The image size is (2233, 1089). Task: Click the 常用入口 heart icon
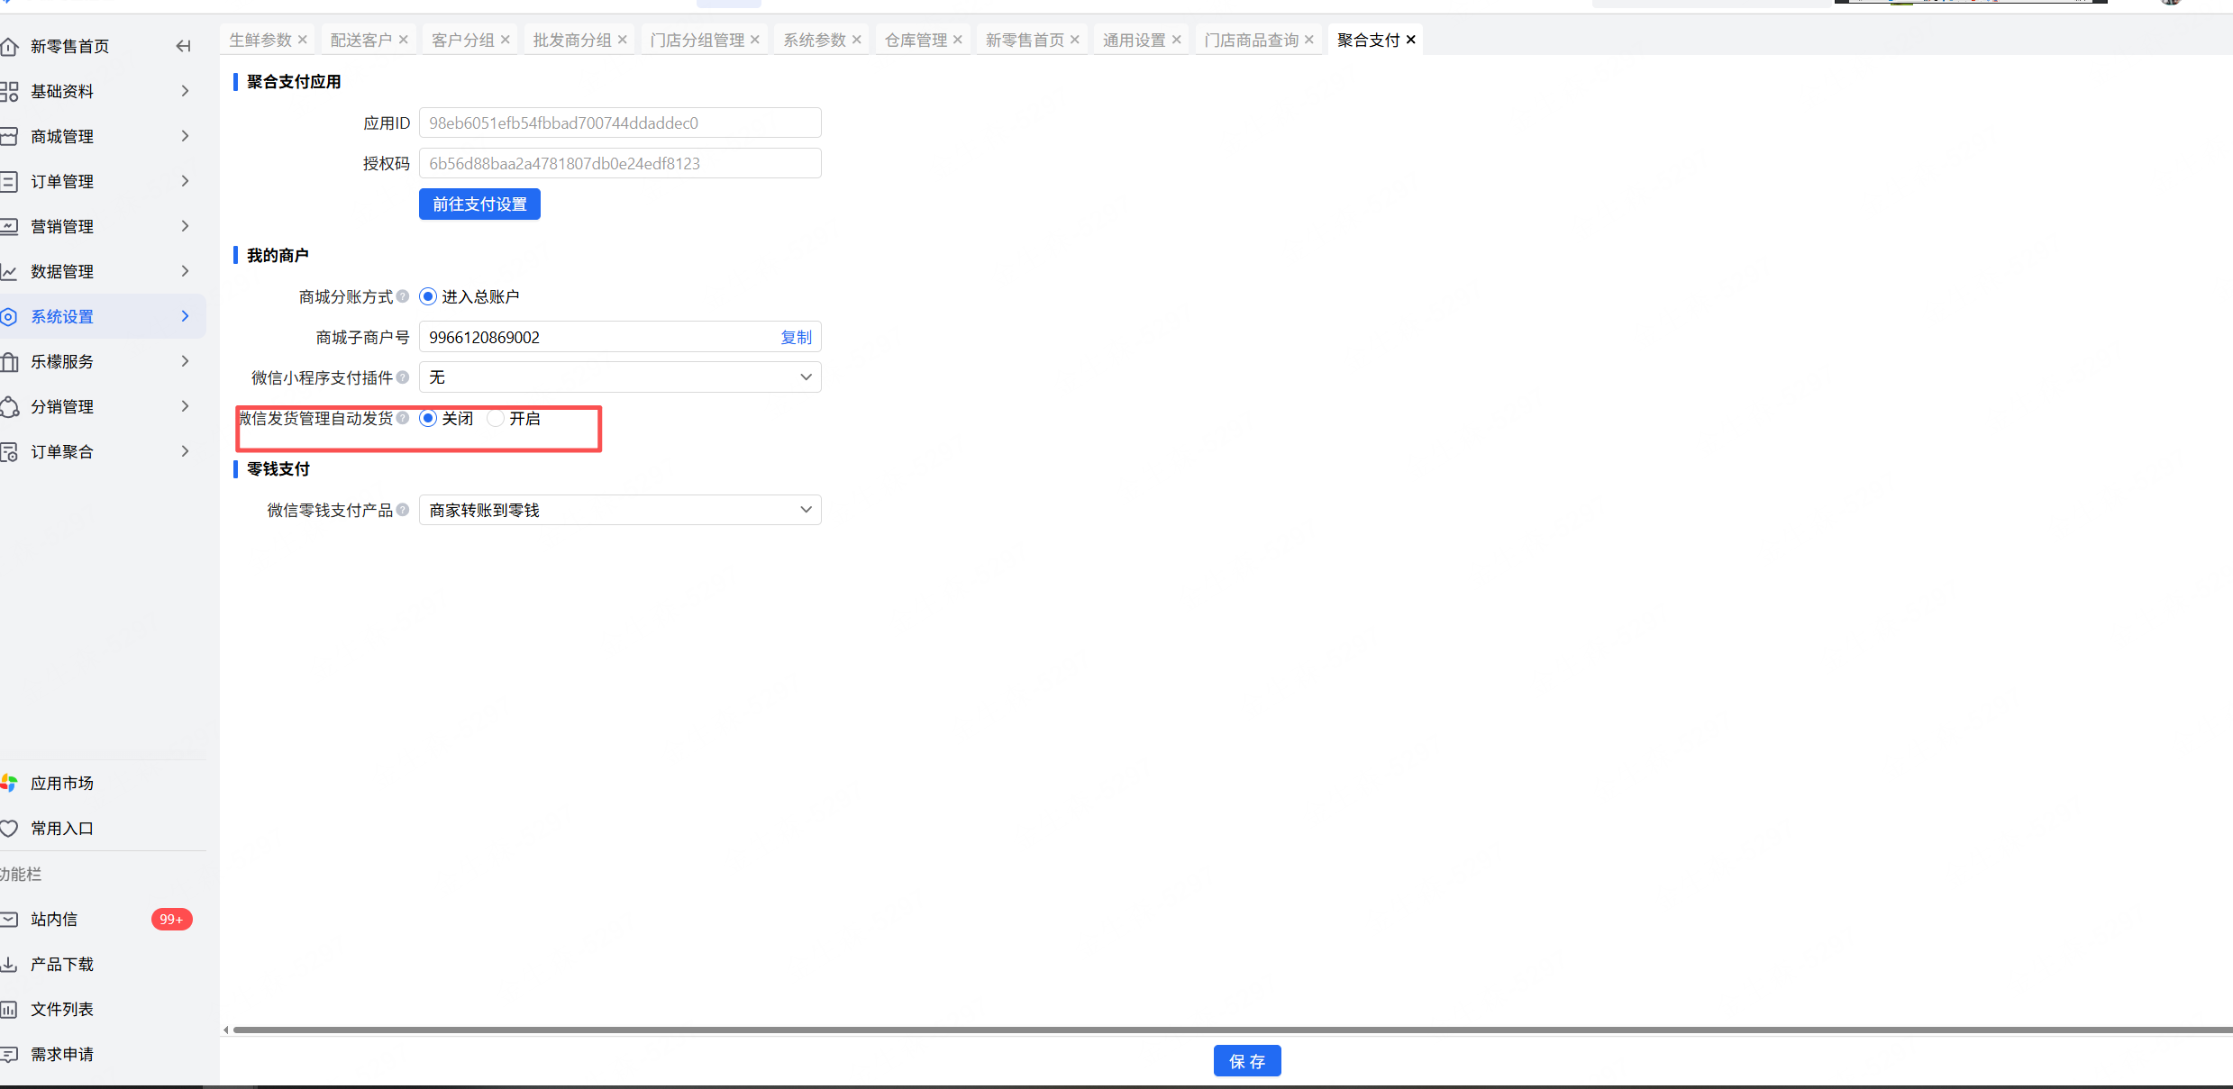9,828
